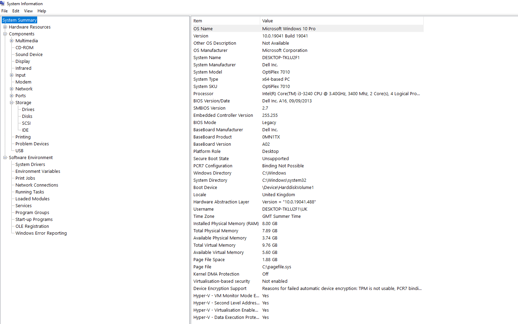Click the BaseBoard Product row

307,137
